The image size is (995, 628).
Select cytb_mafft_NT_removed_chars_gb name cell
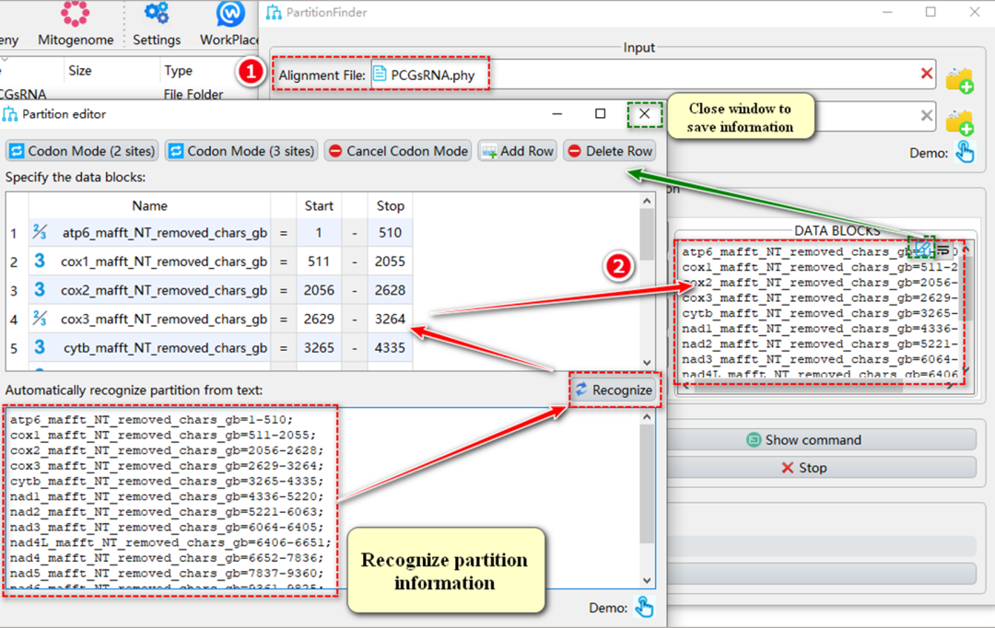(150, 348)
